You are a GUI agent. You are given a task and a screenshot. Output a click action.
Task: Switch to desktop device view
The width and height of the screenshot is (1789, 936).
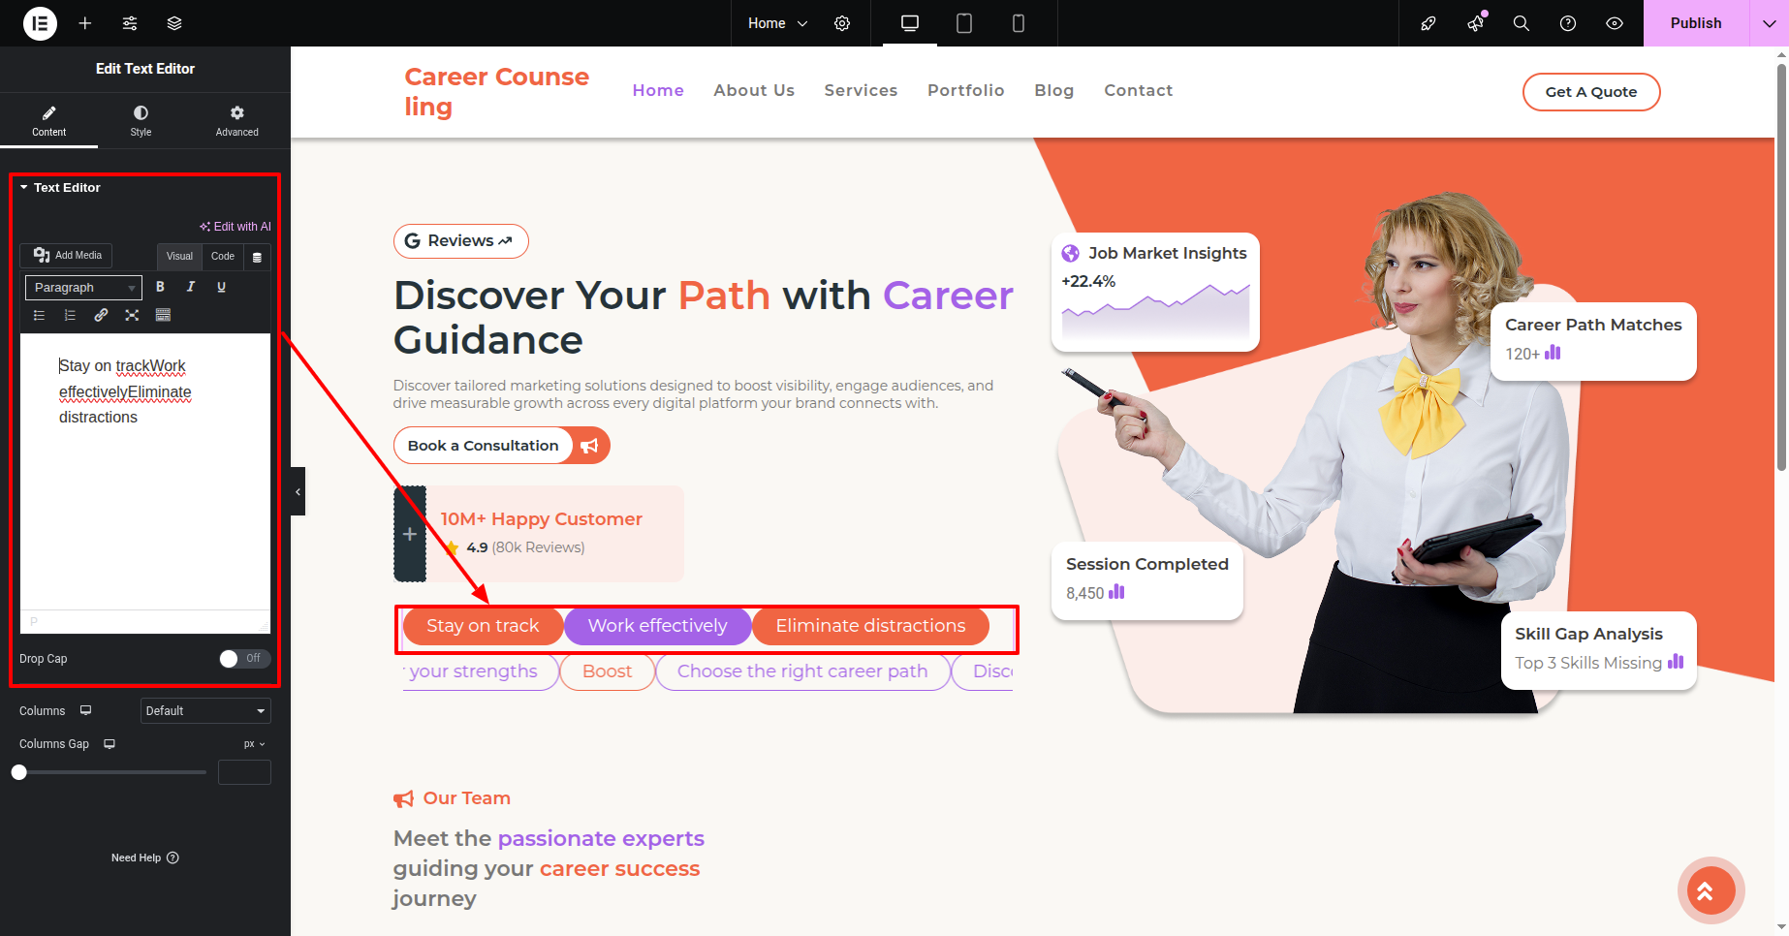coord(910,23)
